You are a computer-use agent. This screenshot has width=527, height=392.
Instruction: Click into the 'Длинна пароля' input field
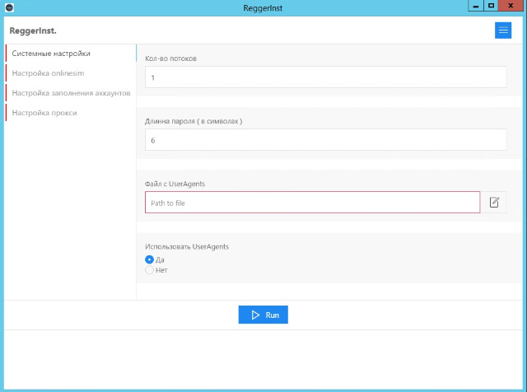[x=325, y=140]
